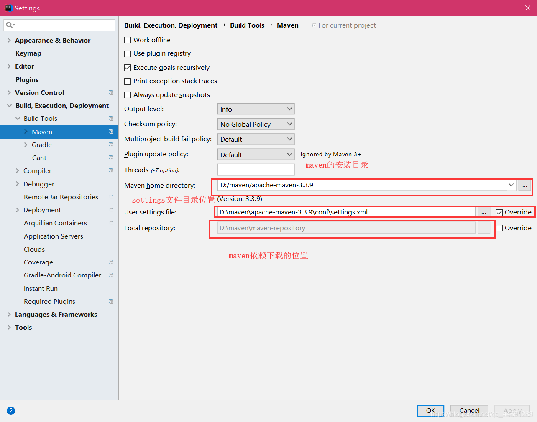Expand the Debugger node

coord(18,184)
